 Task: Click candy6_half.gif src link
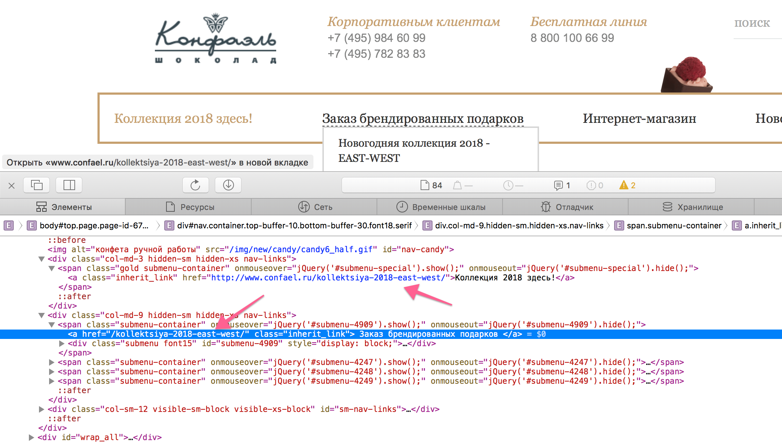(x=301, y=250)
